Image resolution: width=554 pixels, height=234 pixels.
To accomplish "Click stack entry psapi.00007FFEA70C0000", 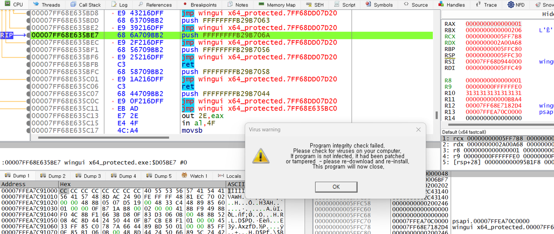I will (490, 221).
